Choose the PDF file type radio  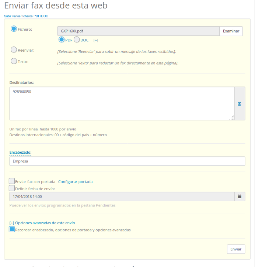[62, 40]
